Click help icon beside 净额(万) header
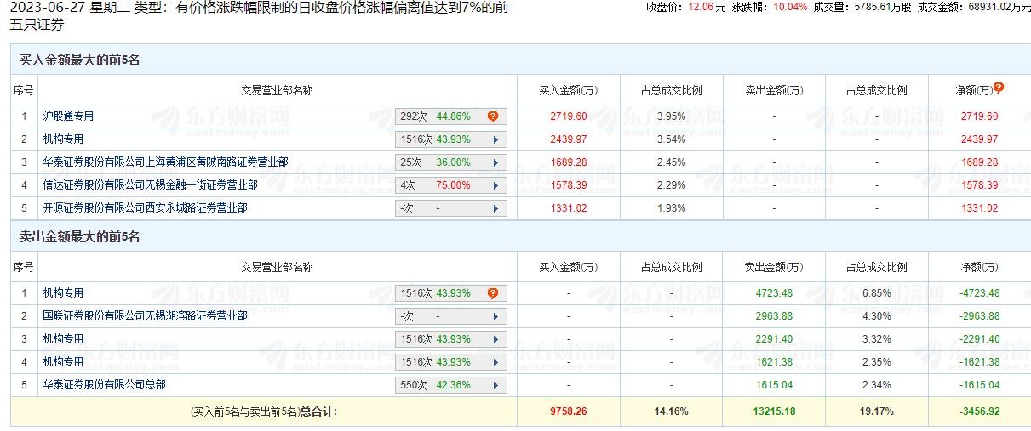This screenshot has width=1031, height=431. (x=999, y=88)
